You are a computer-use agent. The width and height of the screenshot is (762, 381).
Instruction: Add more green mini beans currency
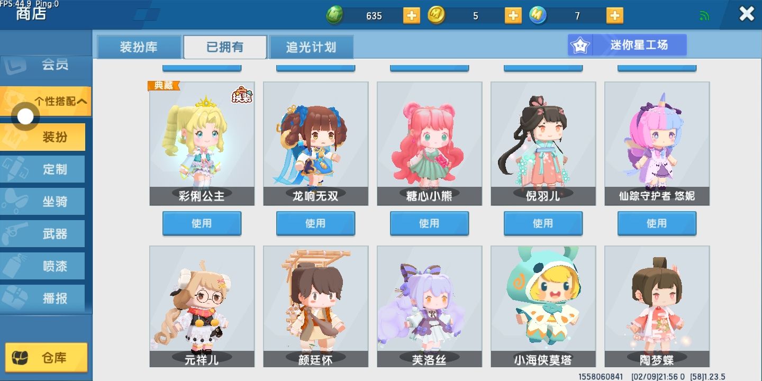pyautogui.click(x=412, y=15)
